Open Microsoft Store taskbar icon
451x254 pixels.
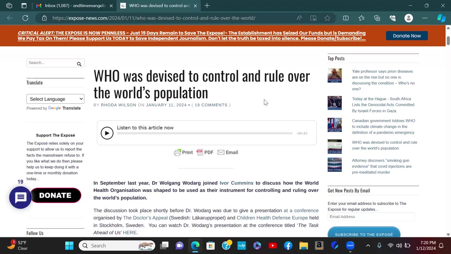coord(211,246)
